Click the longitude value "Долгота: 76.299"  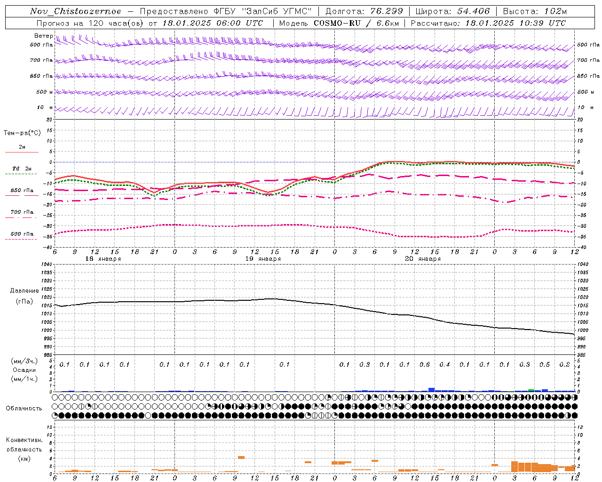[x=364, y=11]
